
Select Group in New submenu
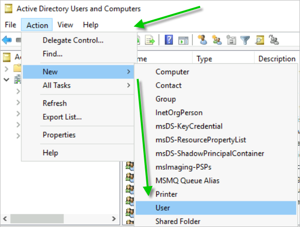216,99
